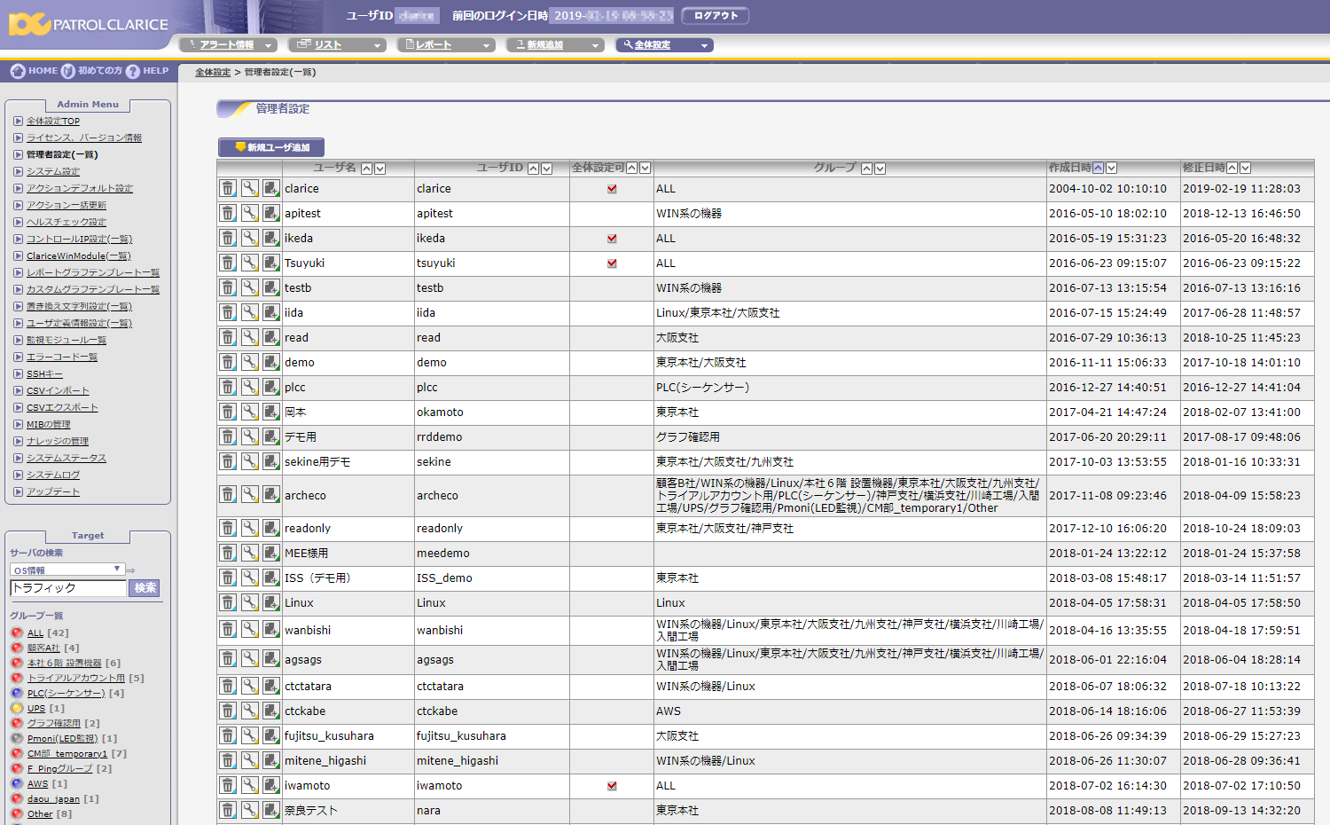Edit ctctatara user with wrench icon
The width and height of the screenshot is (1330, 825).
(250, 686)
